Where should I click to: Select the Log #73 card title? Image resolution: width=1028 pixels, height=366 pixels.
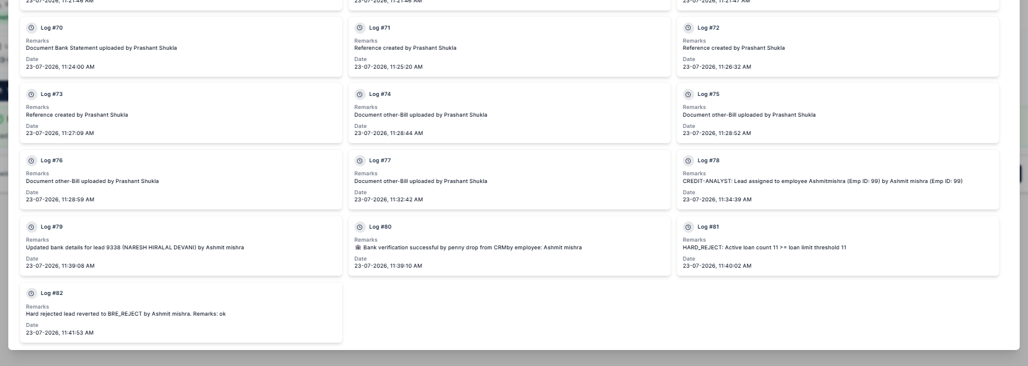tap(52, 94)
